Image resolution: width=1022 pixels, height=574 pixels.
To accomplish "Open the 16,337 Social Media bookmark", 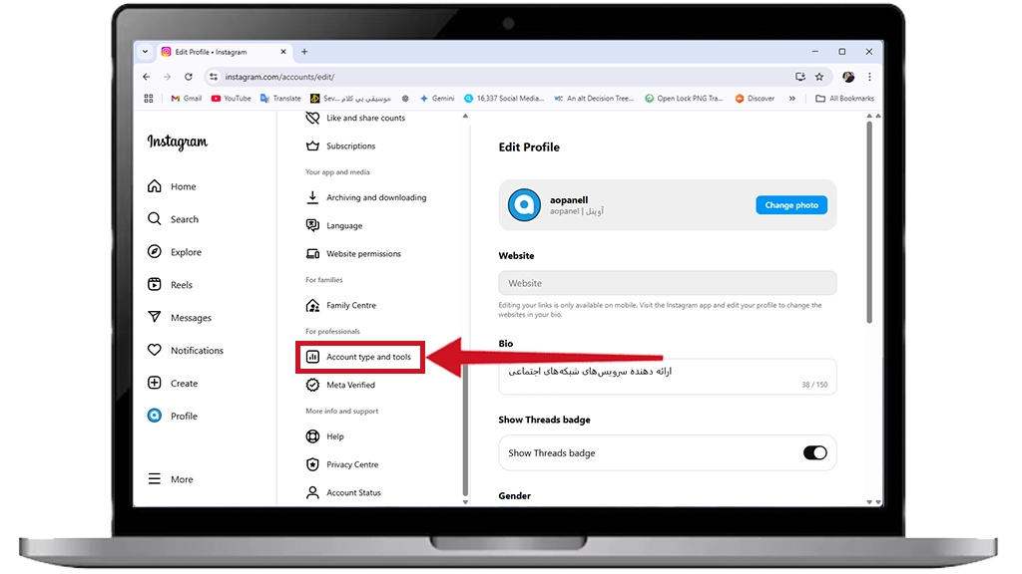I will point(504,99).
